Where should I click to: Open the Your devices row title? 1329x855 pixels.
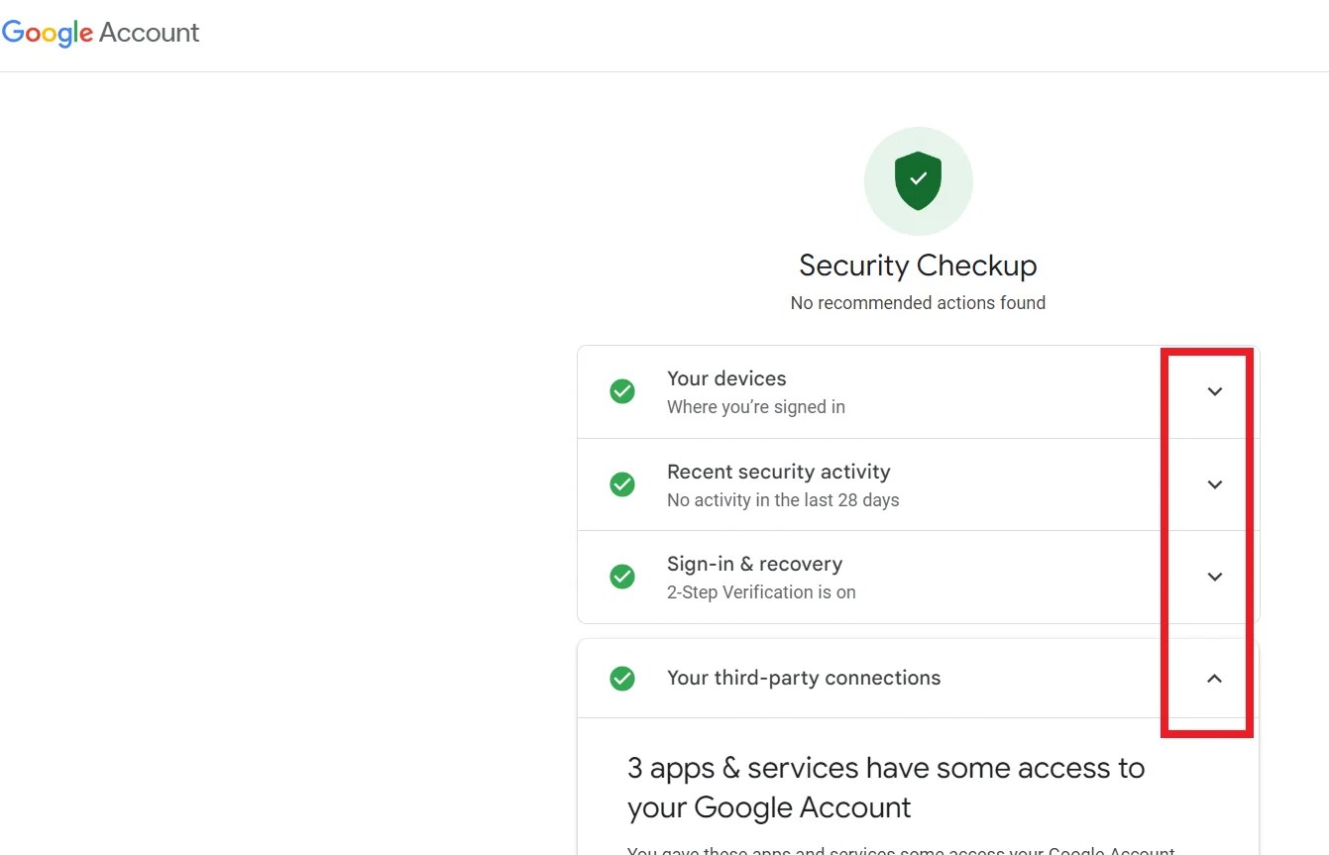click(726, 378)
